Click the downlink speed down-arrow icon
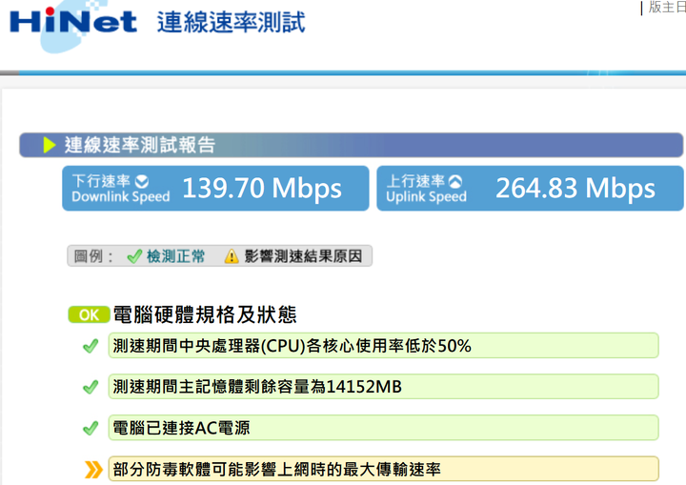Image resolution: width=686 pixels, height=485 pixels. click(142, 181)
